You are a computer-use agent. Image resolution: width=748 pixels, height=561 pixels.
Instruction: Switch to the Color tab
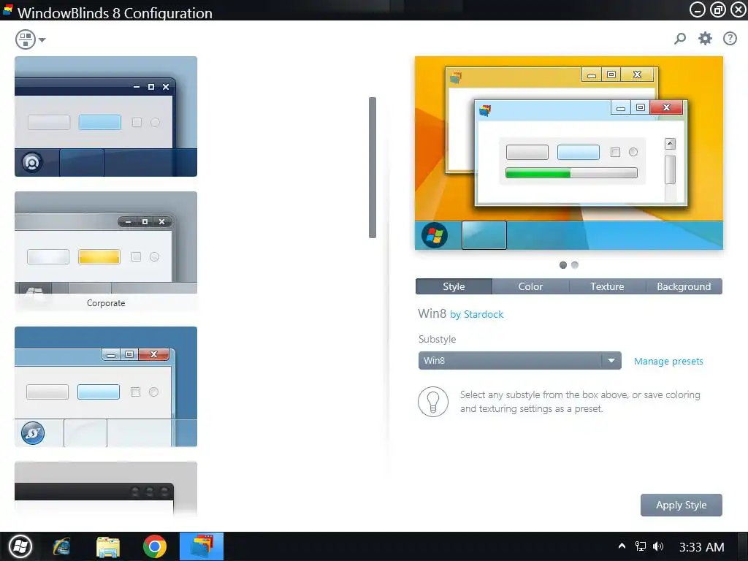(530, 286)
